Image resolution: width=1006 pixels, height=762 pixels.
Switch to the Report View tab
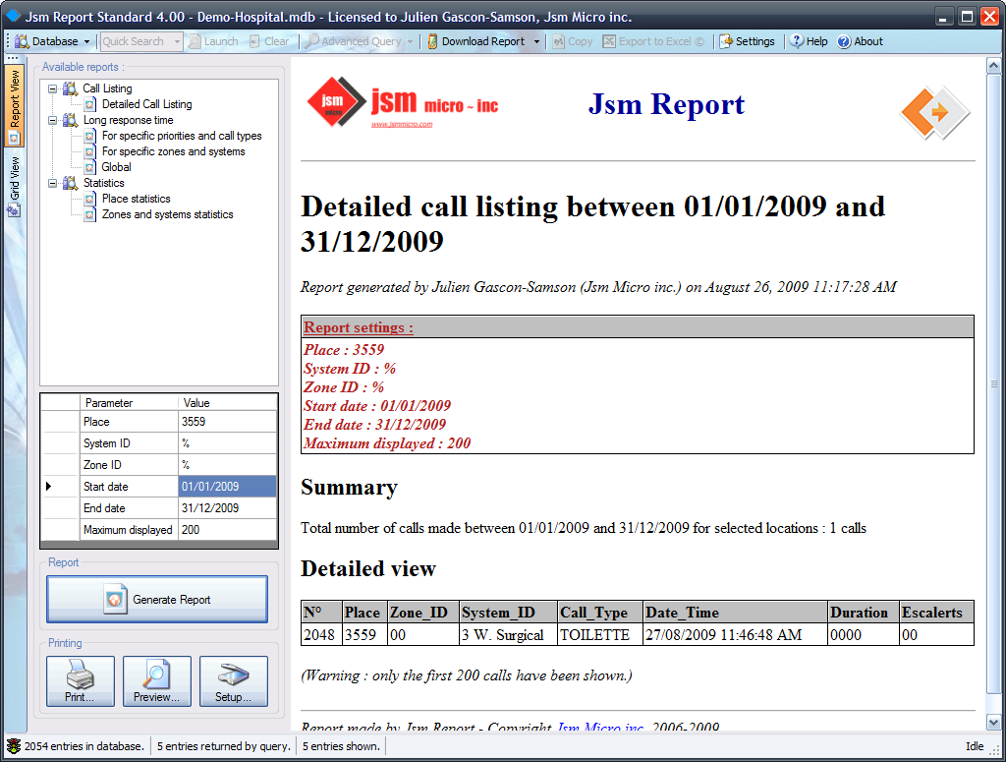pos(14,105)
